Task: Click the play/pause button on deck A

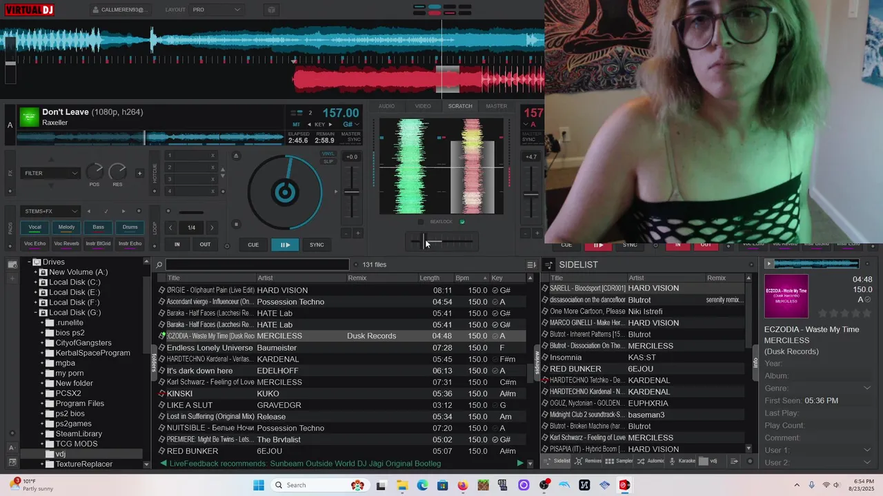Action: pos(285,245)
